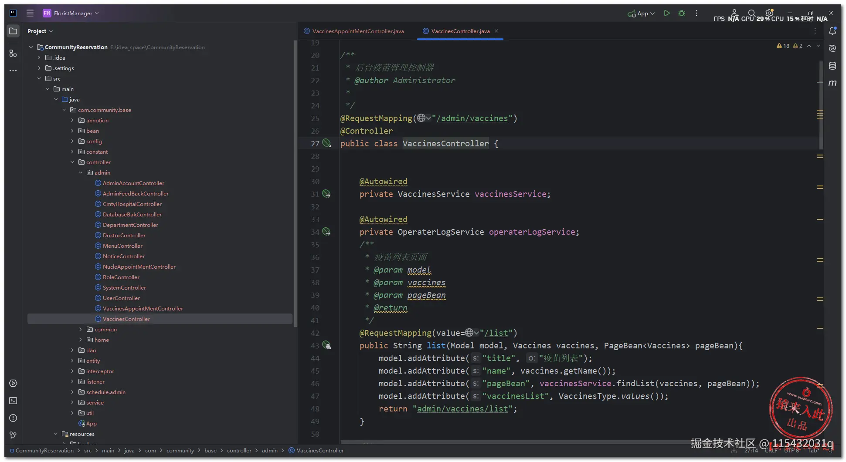Open the Project tool window icon

point(13,31)
